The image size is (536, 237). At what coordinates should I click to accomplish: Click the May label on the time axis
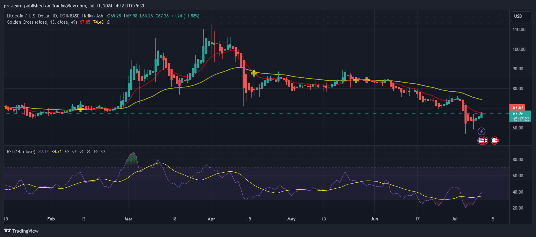291,219
